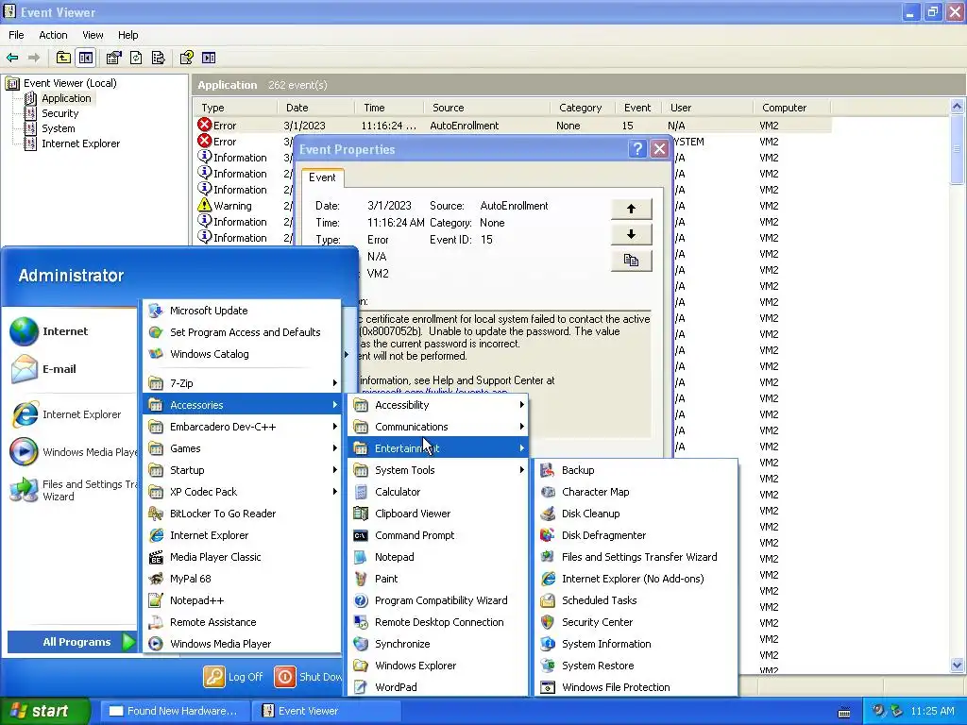Viewport: 967px width, 725px height.
Task: Open Internet pinned Start menu item
Action: click(x=71, y=331)
